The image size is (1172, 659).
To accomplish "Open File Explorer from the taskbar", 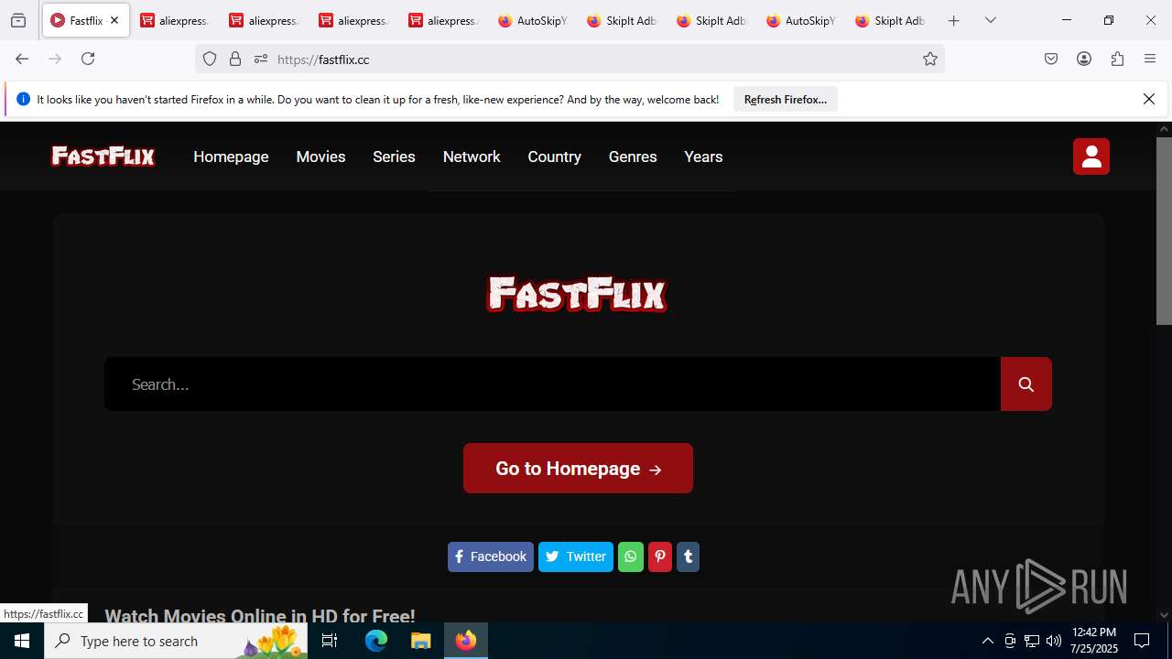I will click(420, 641).
